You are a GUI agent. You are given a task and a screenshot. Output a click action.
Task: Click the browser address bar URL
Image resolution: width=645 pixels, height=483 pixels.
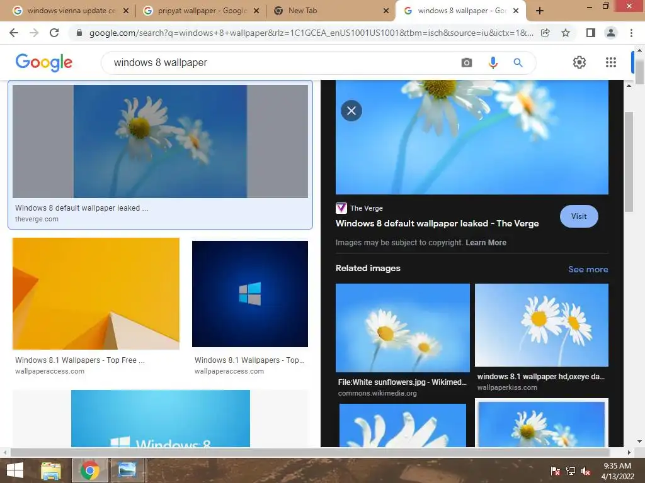click(311, 33)
